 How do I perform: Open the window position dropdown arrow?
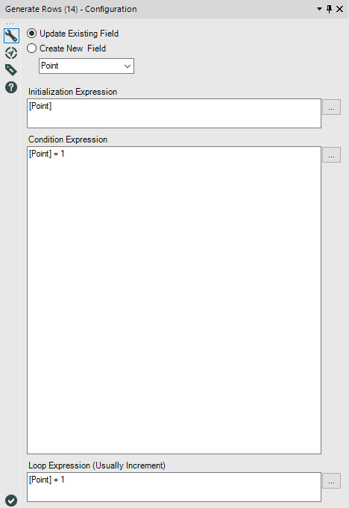click(319, 9)
